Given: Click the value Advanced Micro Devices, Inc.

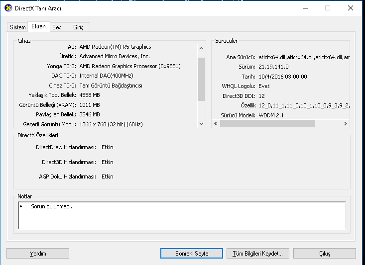Looking at the screenshot, I should [115, 56].
